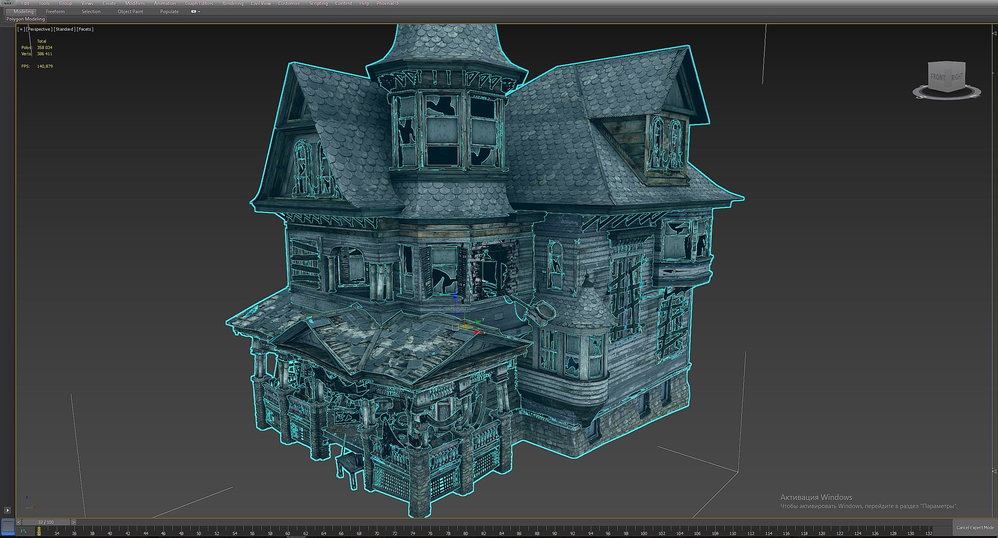Step to next frame with the > arrow
The image size is (998, 538).
73,522
